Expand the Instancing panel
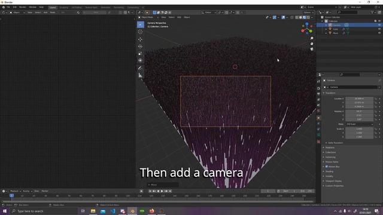The width and height of the screenshot is (383, 215). pyautogui.click(x=330, y=157)
